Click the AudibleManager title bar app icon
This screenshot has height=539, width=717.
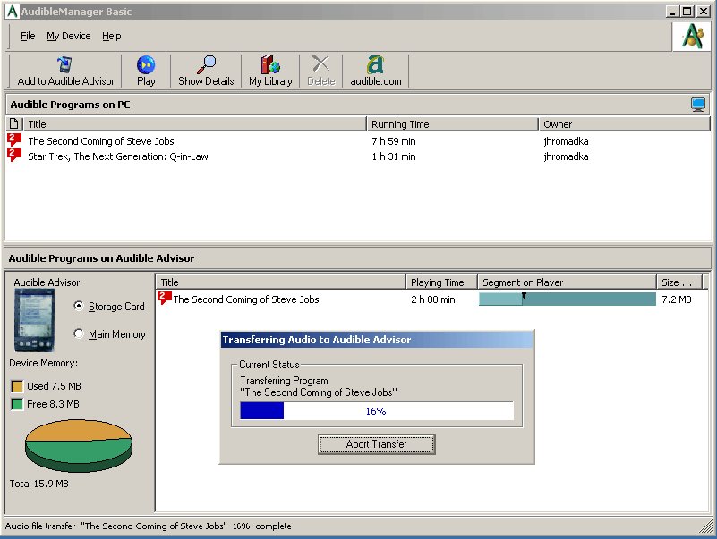(x=13, y=12)
